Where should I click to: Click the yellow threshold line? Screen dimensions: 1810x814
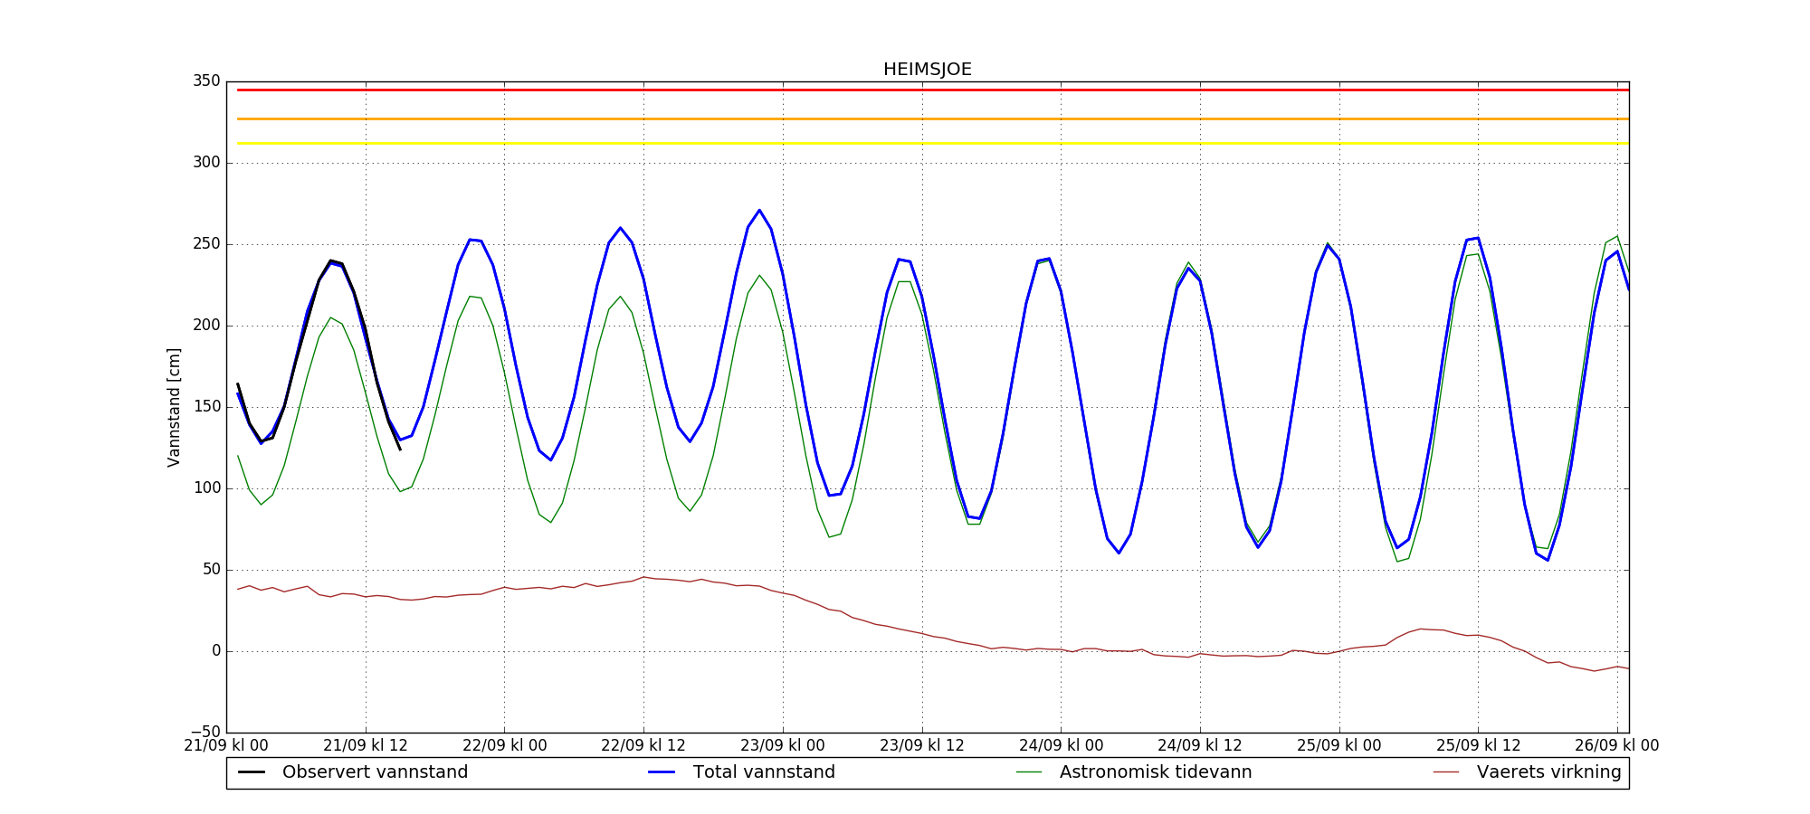coord(933,143)
